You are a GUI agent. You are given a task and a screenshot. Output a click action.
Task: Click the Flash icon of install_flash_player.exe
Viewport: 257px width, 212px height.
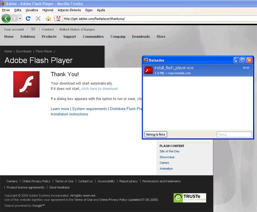click(149, 70)
